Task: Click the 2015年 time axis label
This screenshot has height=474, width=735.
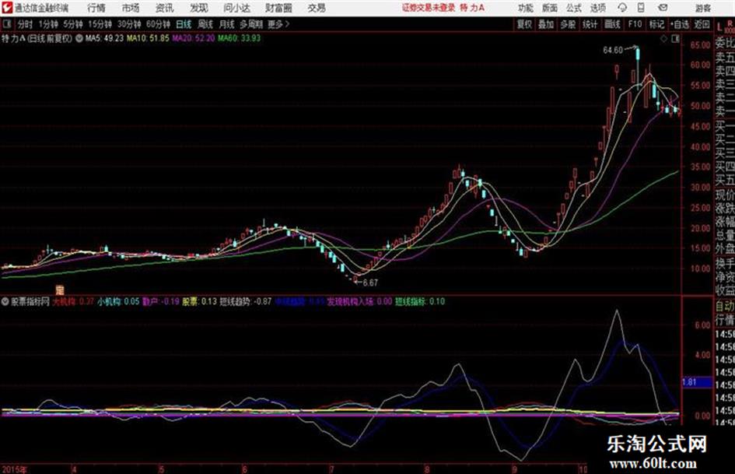Action: tap(14, 469)
